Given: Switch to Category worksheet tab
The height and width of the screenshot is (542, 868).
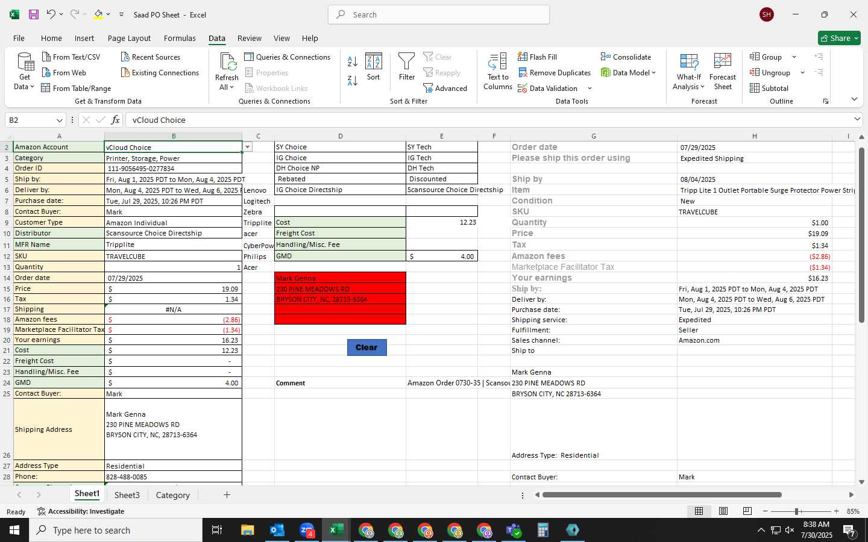Looking at the screenshot, I should click(x=173, y=495).
